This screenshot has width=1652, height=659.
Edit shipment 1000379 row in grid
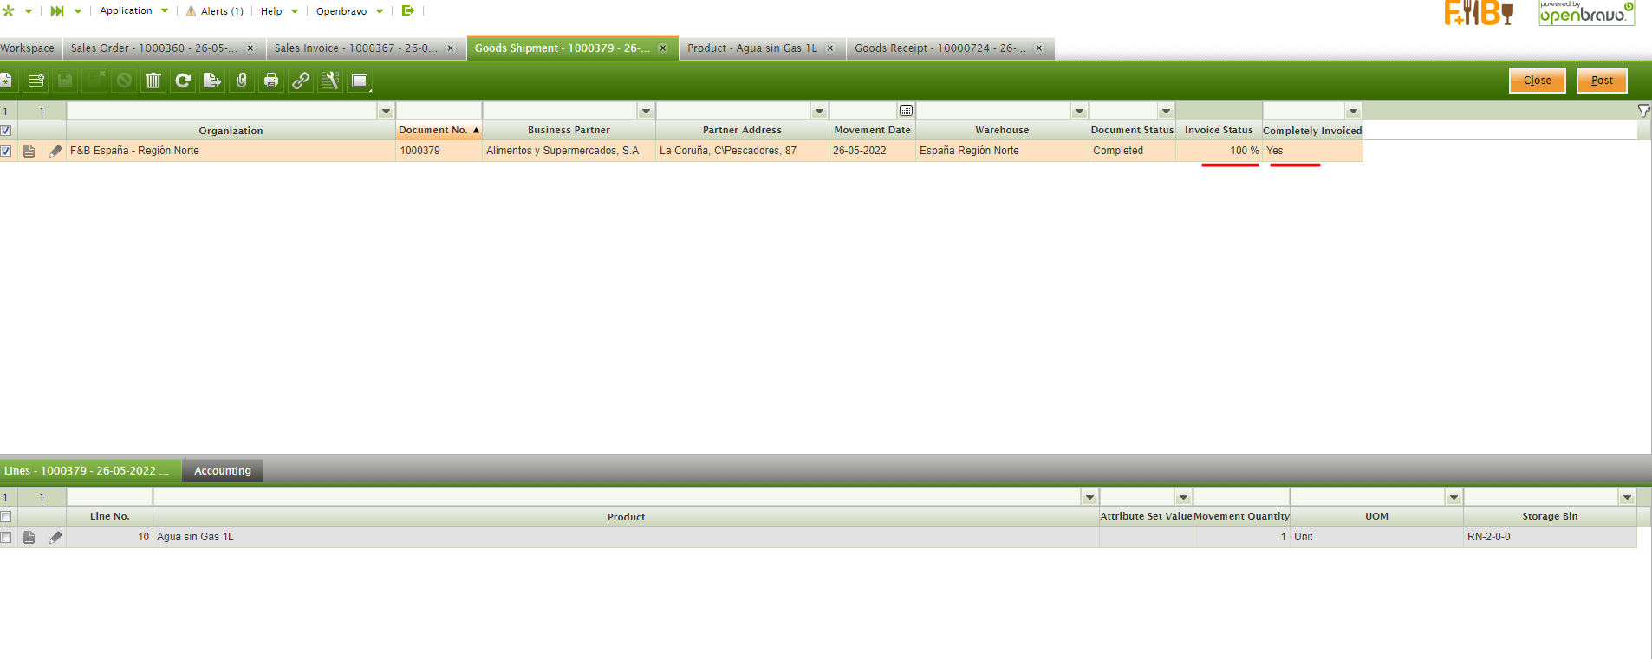pos(55,151)
